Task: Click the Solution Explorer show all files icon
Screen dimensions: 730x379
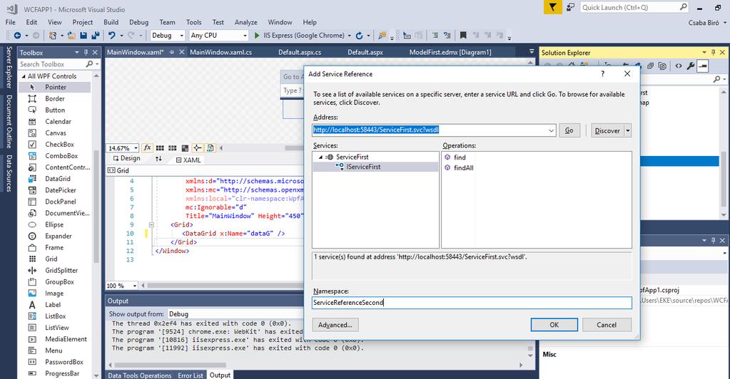Action: click(662, 66)
